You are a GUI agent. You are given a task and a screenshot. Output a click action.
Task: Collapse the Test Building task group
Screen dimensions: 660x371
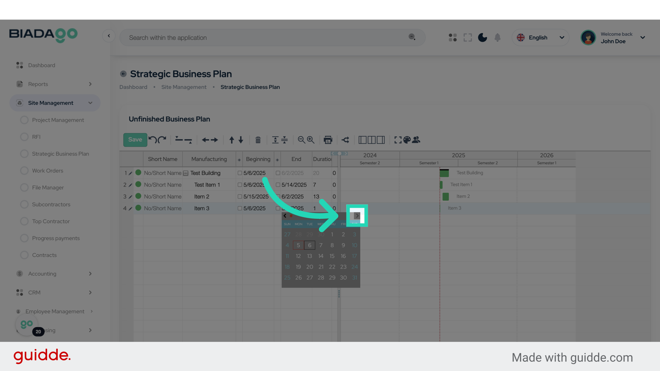186,173
